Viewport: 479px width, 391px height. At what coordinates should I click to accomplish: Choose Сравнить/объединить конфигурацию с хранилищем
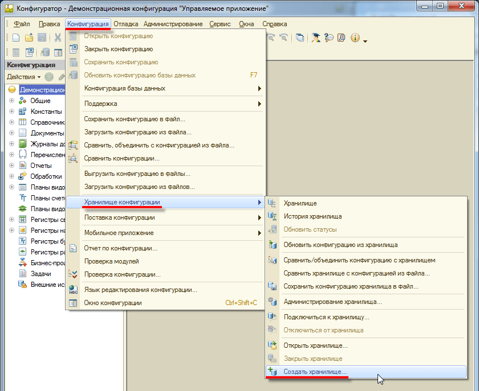[366, 261]
